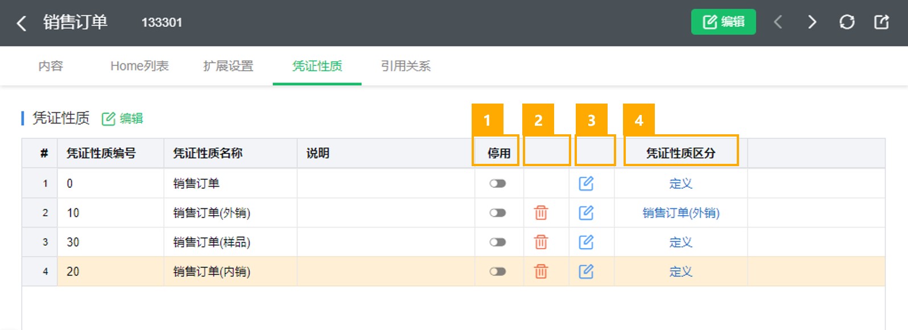Click the green 编辑 button in header
The height and width of the screenshot is (330, 908).
click(723, 22)
